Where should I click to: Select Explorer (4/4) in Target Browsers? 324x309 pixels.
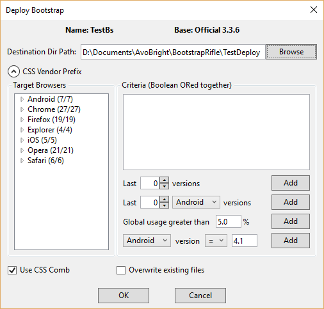click(x=50, y=130)
